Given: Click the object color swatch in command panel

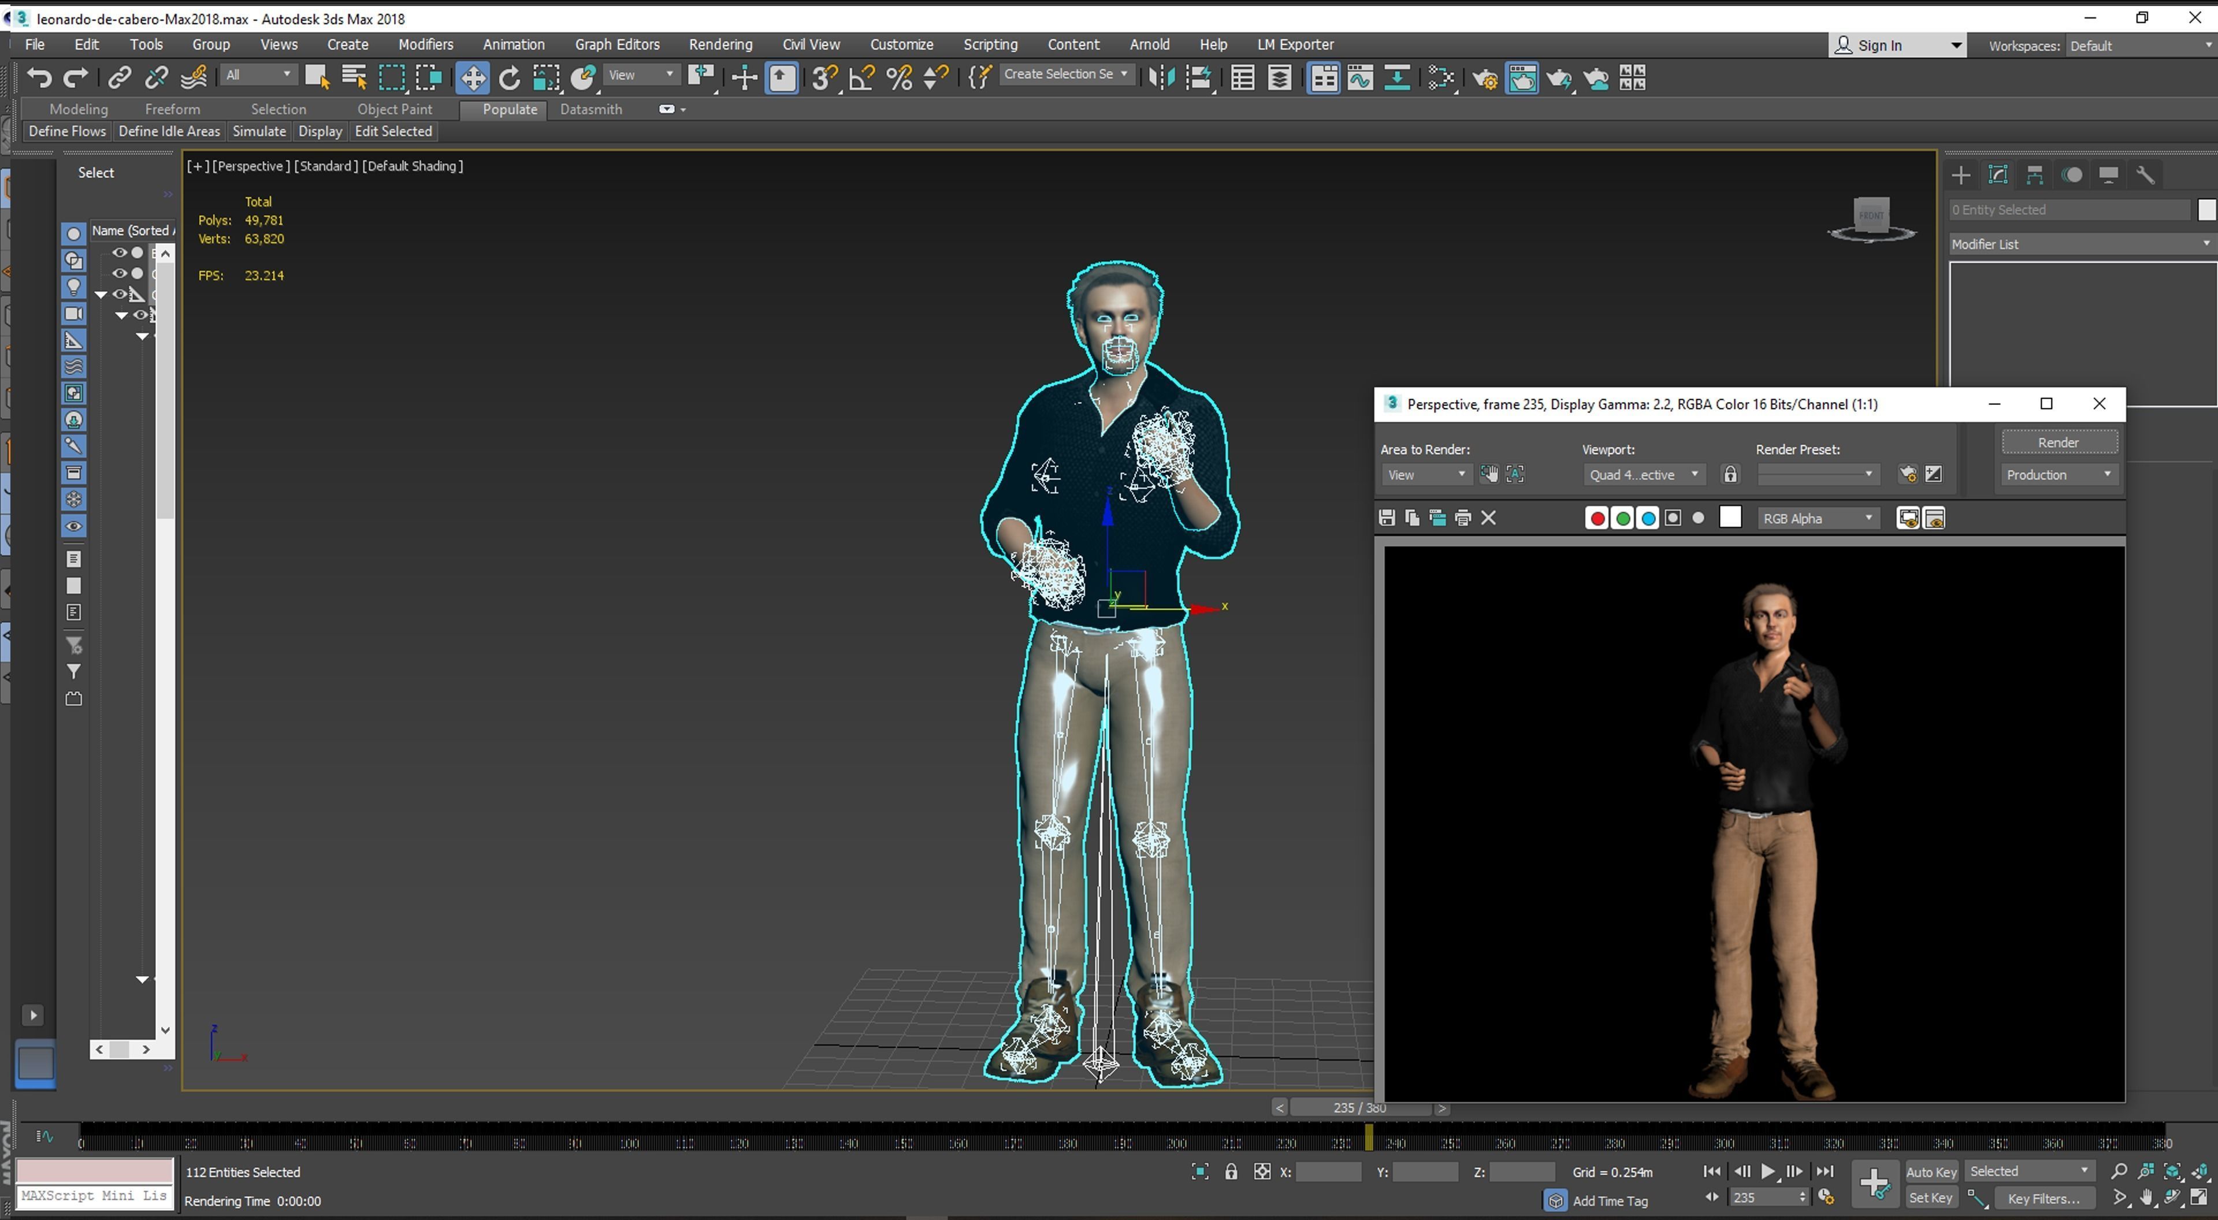Looking at the screenshot, I should pyautogui.click(x=2206, y=209).
